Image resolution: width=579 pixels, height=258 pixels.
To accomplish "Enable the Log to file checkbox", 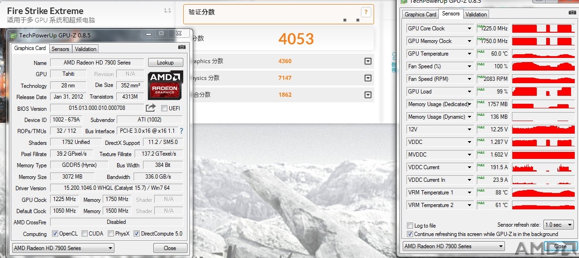I will [410, 226].
